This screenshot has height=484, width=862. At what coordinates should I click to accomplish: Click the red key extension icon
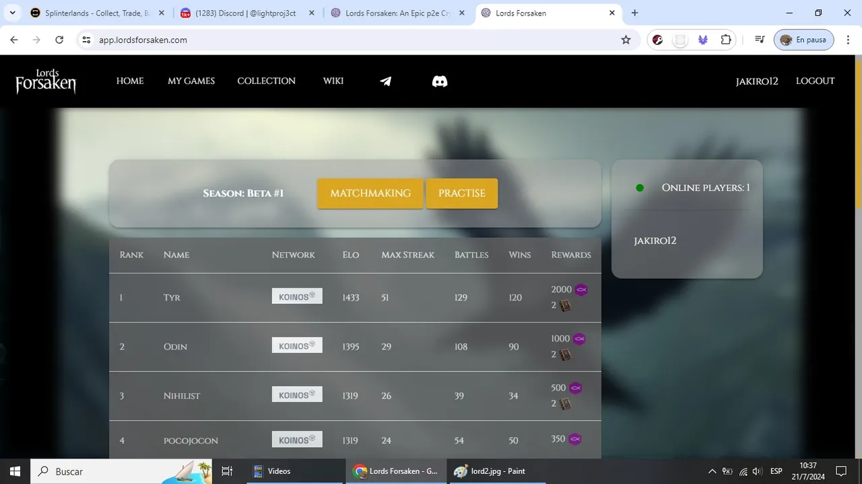[x=658, y=40]
